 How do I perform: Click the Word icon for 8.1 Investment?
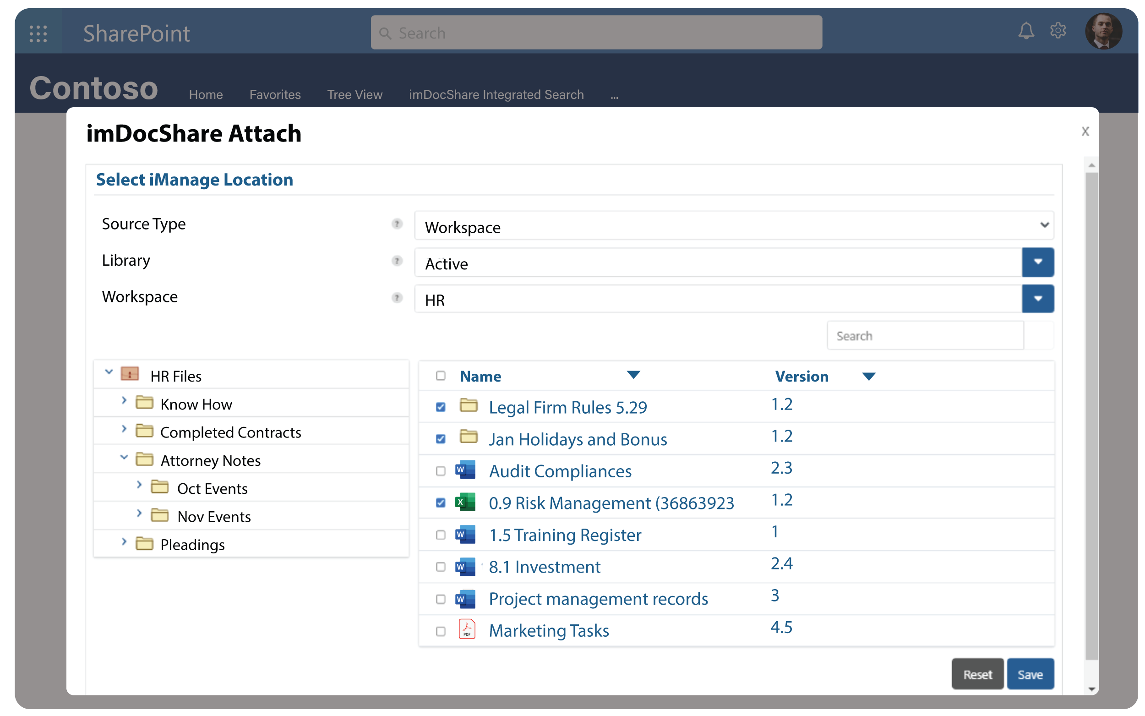click(x=465, y=566)
